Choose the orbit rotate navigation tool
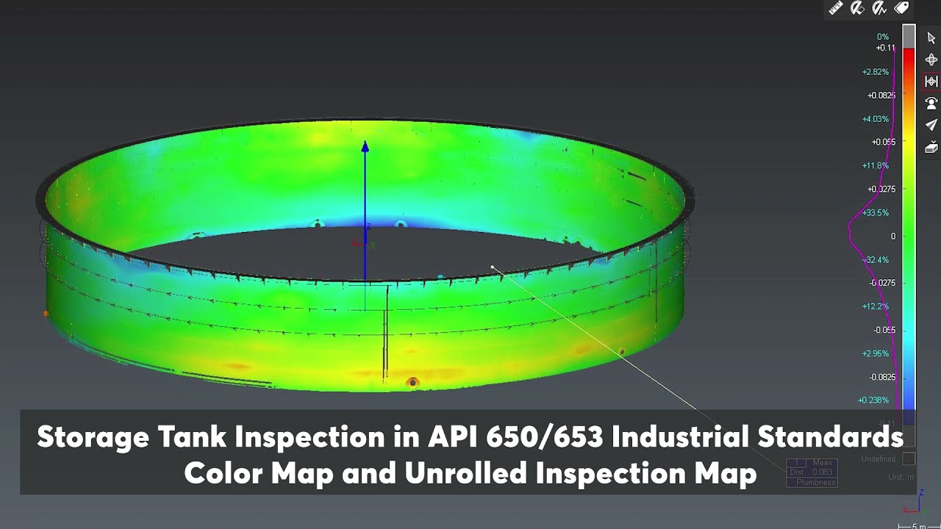 click(931, 60)
